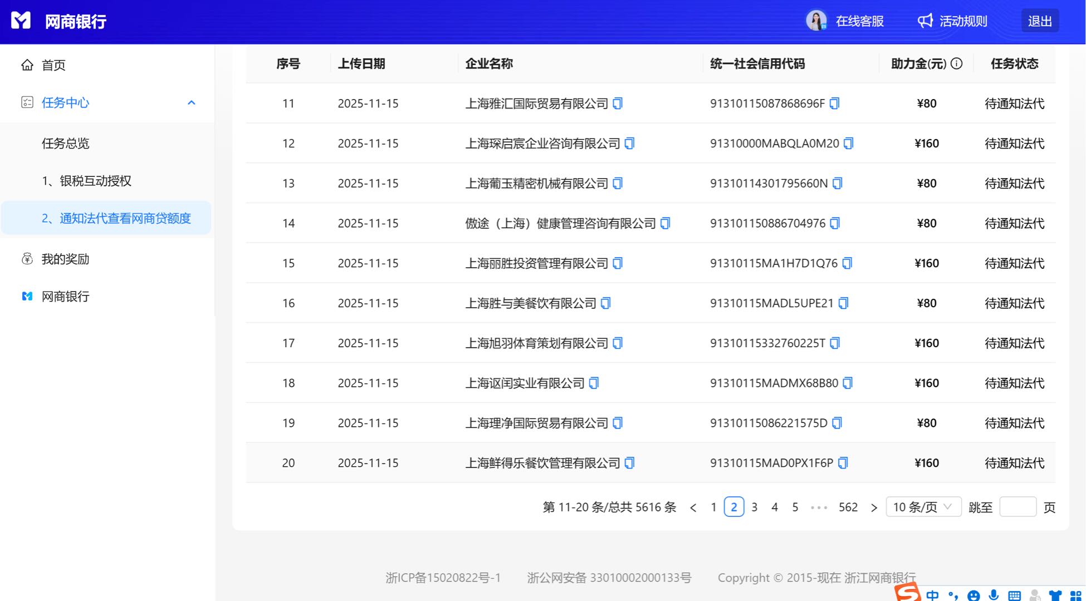The width and height of the screenshot is (1086, 601).
Task: Open the Sogou emoji picker icon
Action: click(974, 595)
